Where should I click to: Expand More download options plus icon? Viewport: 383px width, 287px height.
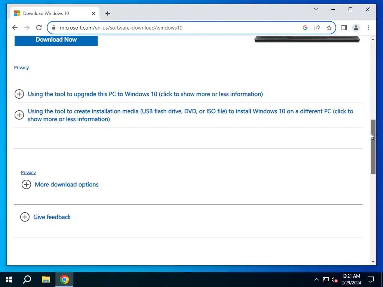pos(26,185)
